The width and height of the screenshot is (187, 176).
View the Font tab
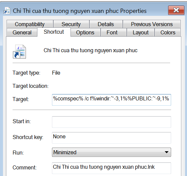click(112, 32)
